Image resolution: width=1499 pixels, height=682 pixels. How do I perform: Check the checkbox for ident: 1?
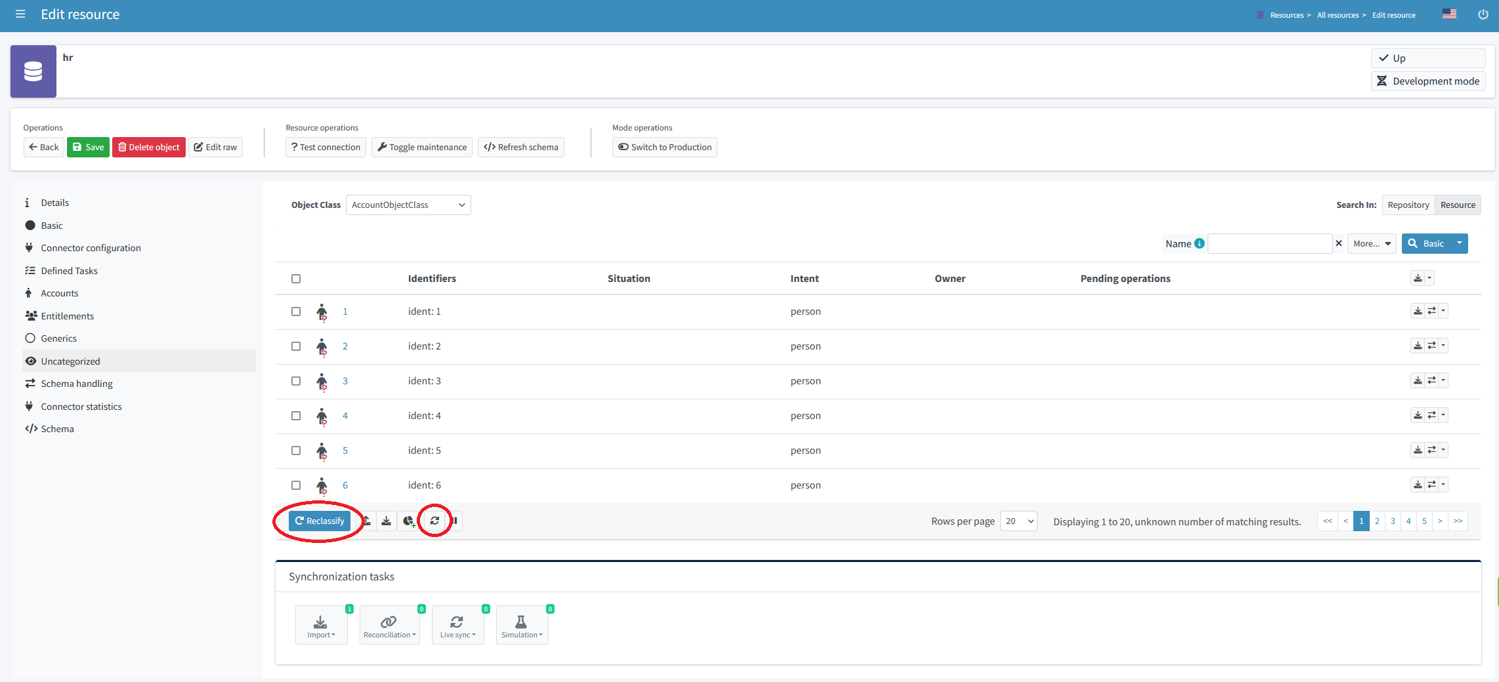pyautogui.click(x=296, y=311)
